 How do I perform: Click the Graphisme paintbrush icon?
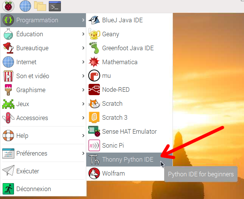(x=8, y=90)
